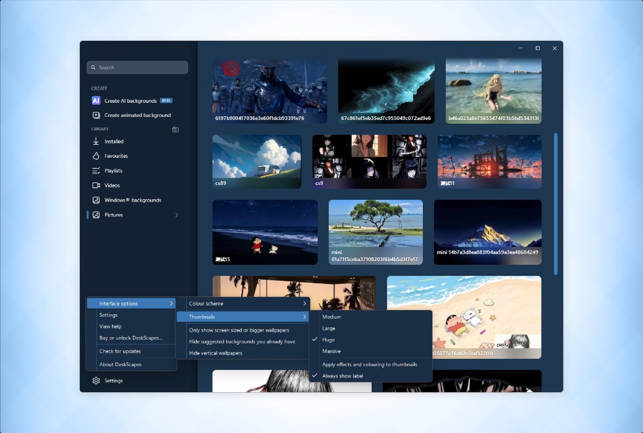This screenshot has width=643, height=433.
Task: Click the Thumbnails menu label
Action: tap(202, 317)
